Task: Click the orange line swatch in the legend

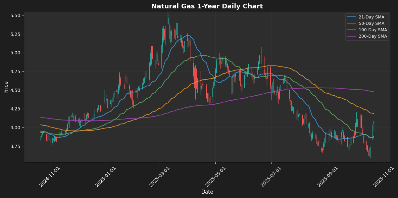Action: click(x=352, y=30)
